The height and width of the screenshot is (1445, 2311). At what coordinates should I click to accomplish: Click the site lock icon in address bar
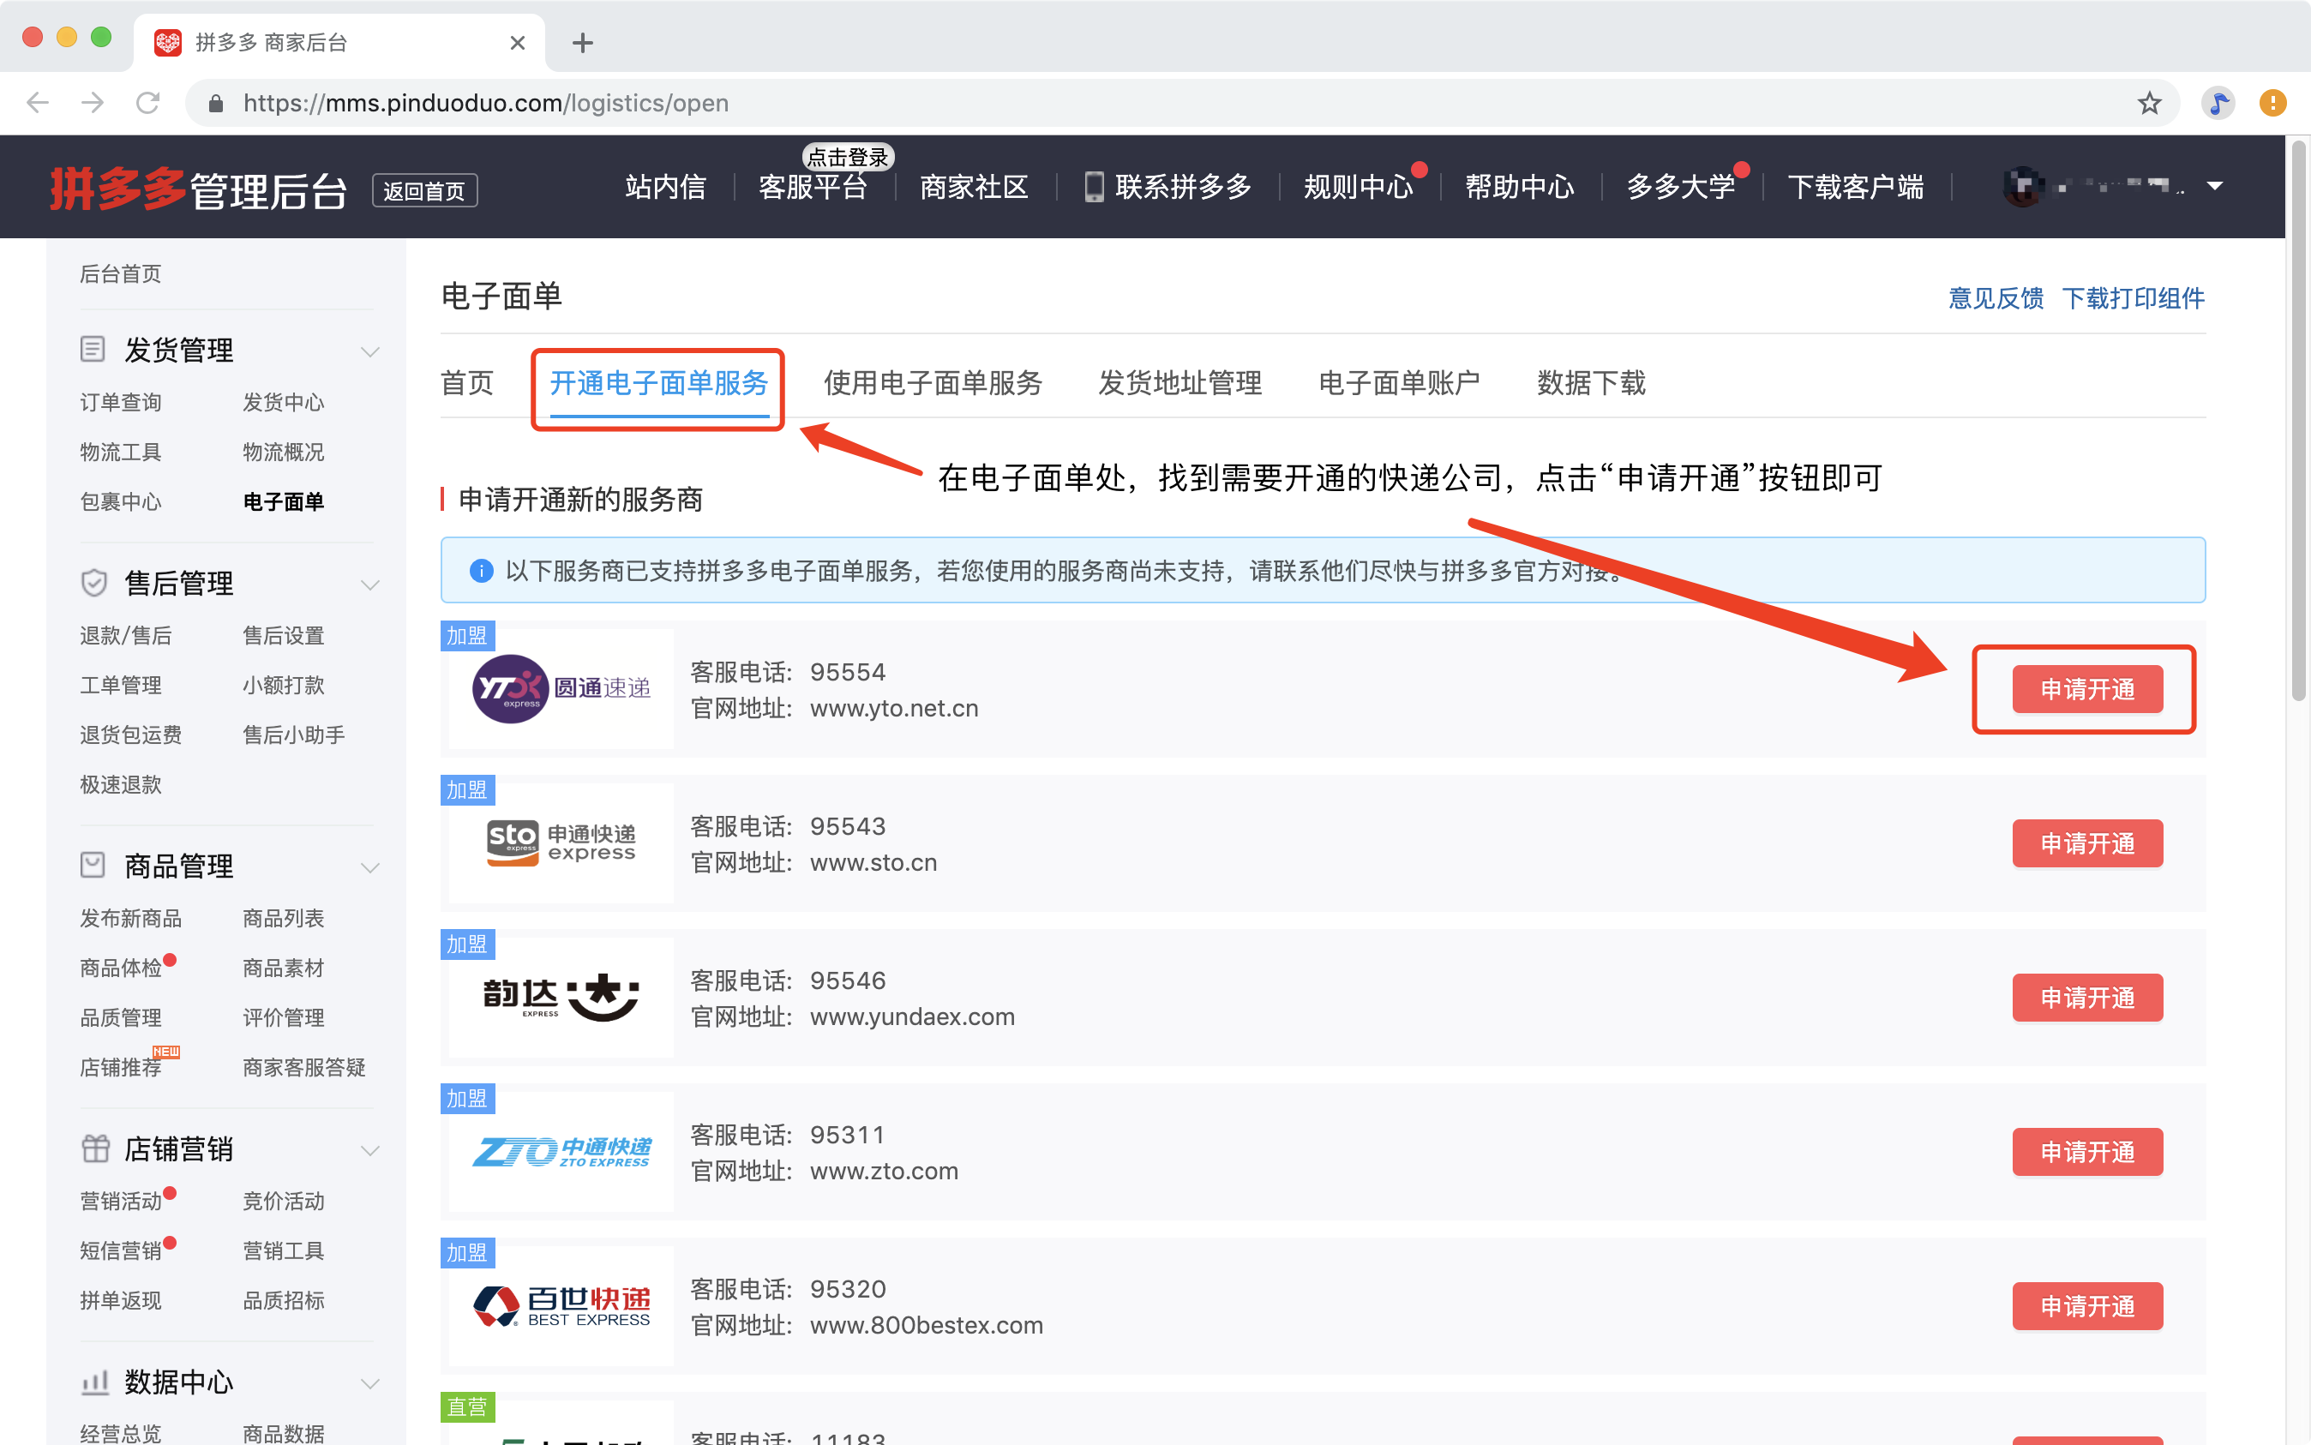coord(216,103)
